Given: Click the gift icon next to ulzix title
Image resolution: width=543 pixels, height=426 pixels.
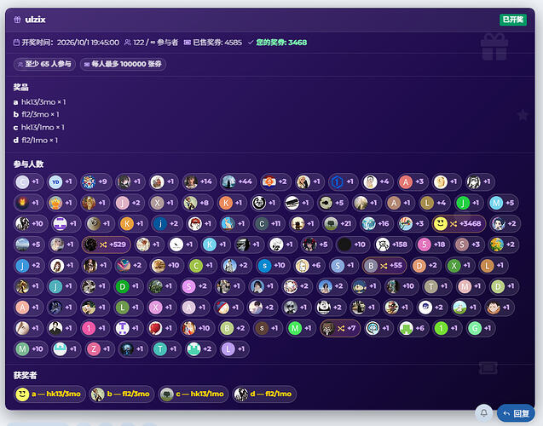Looking at the screenshot, I should (x=17, y=20).
